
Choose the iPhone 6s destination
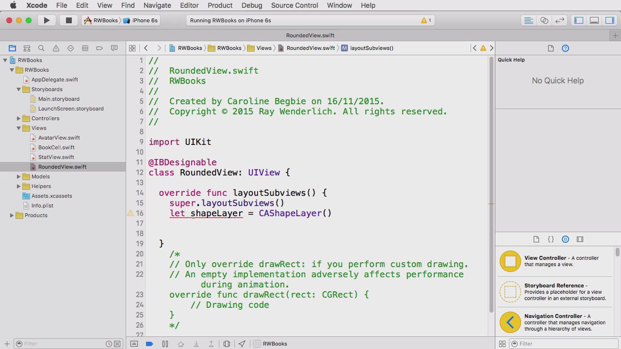[141, 20]
